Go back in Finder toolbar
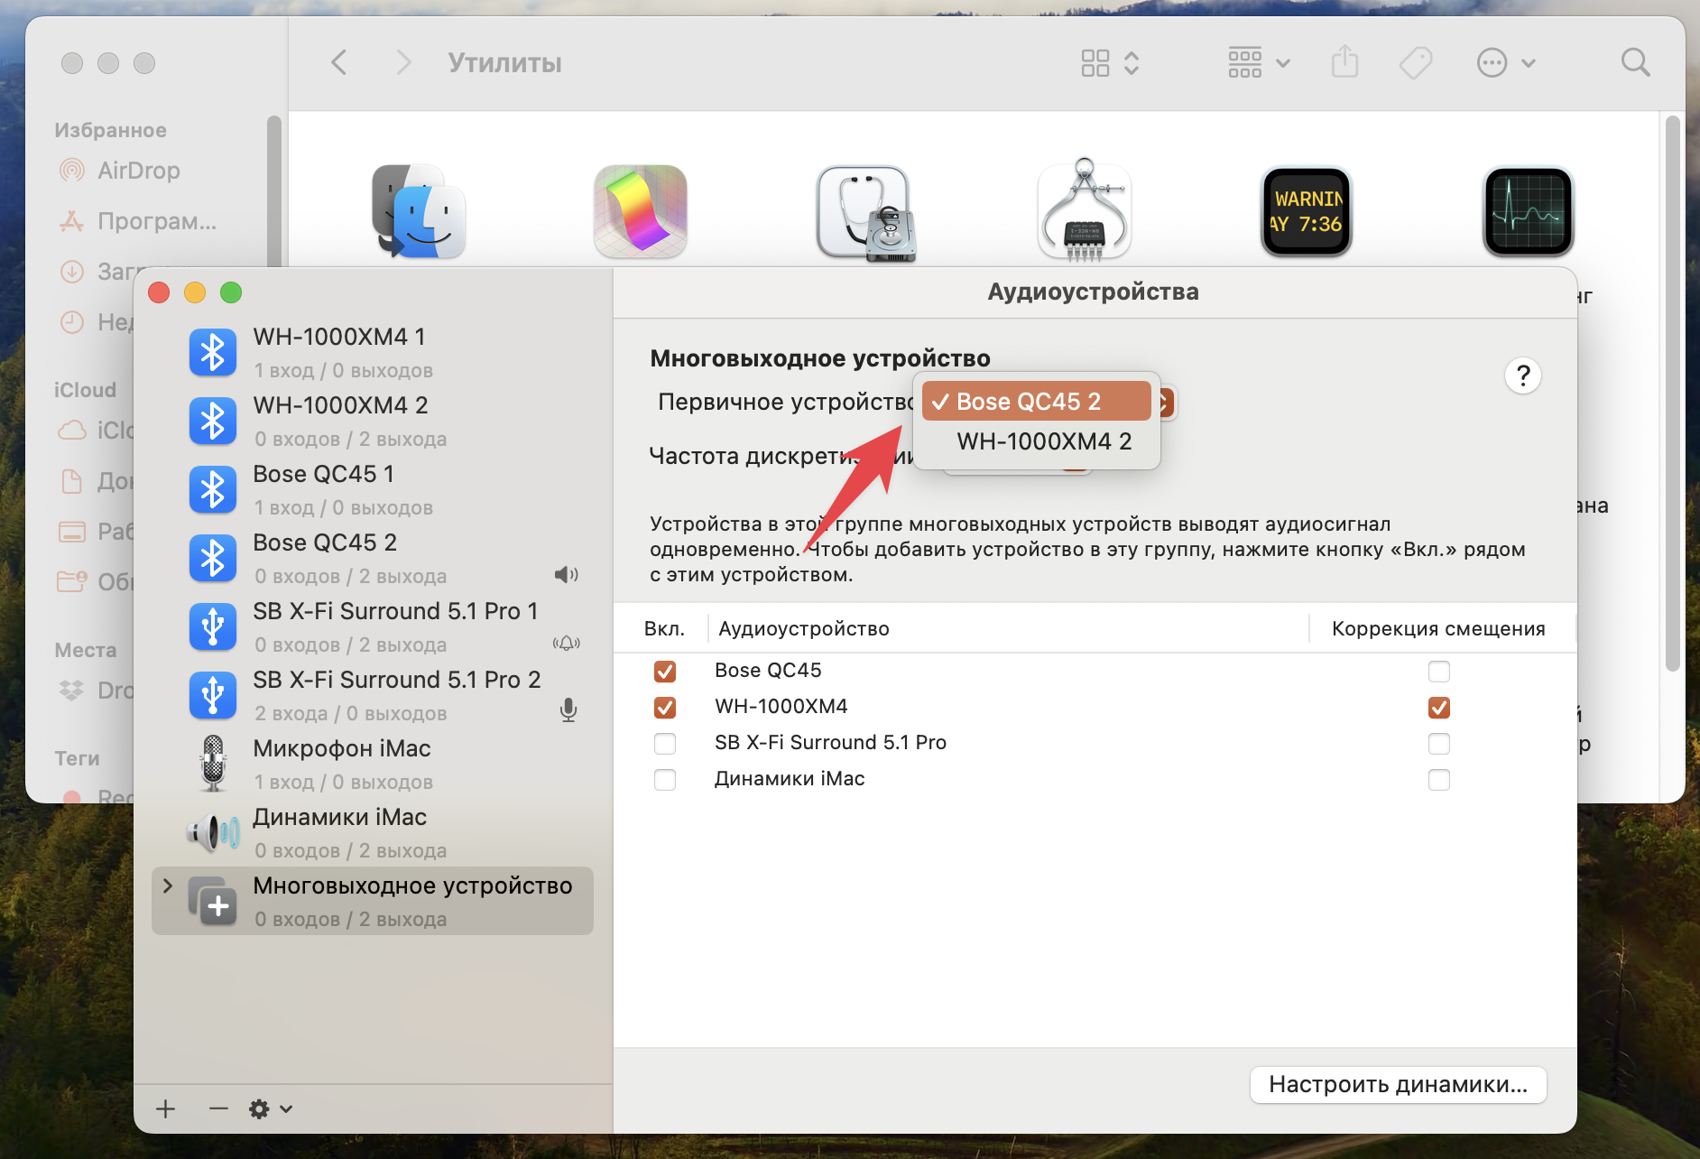This screenshot has width=1700, height=1159. point(339,63)
